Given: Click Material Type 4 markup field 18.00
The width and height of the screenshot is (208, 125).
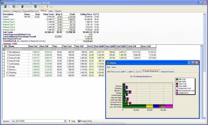Looking at the screenshot, I should (x=58, y=27).
